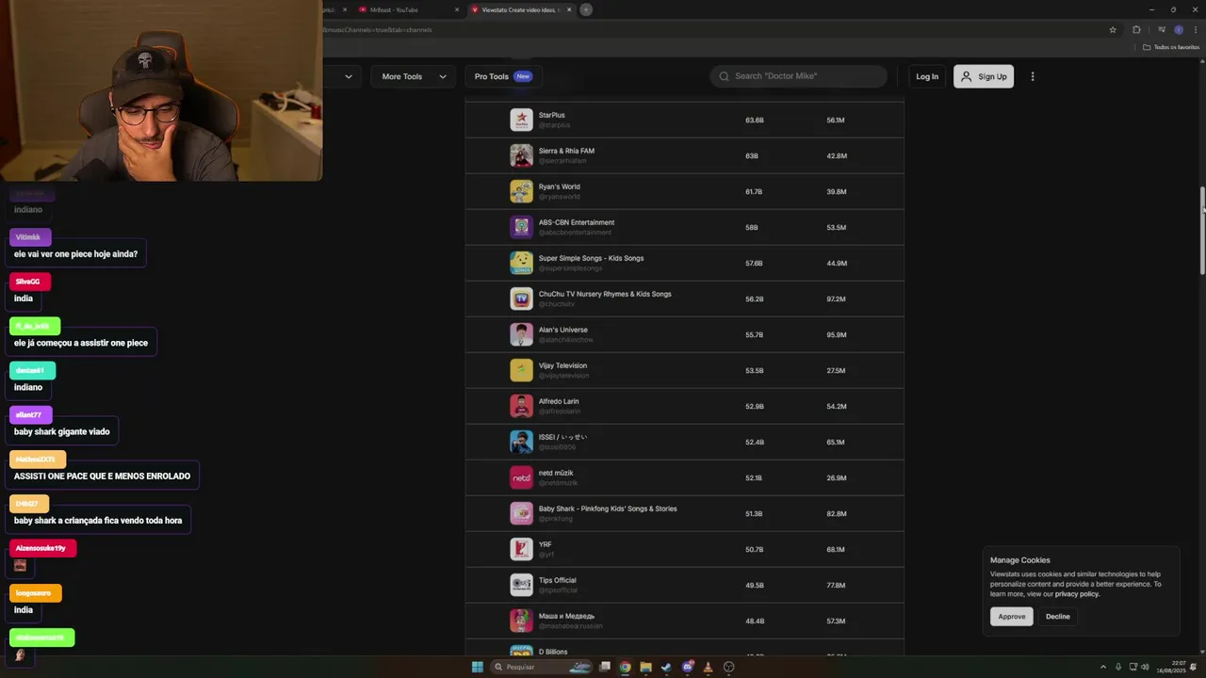1206x678 pixels.
Task: Click chat message "baby shark gigante viado"
Action: (x=62, y=431)
